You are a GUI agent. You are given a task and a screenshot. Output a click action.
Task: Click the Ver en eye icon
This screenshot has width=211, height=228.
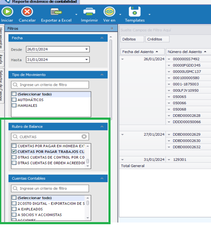pyautogui.click(x=109, y=12)
